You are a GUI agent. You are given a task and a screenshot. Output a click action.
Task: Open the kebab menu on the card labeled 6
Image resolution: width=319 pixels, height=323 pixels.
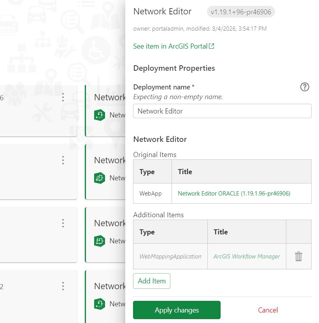[63, 97]
